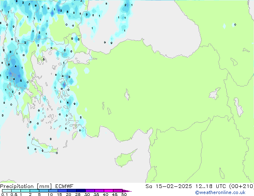This screenshot has width=254, height=196.
Task: Click the 35–40 mm legend color box
Action: coord(99,191)
